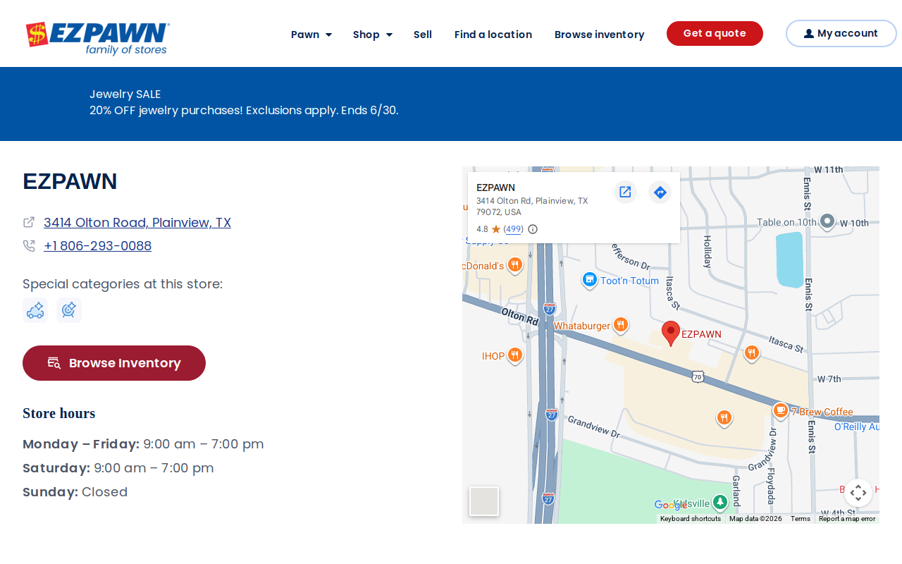Click the first special category icon
The height and width of the screenshot is (564, 902).
coord(35,310)
